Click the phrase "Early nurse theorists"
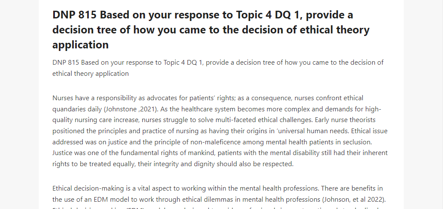Screen dimensions: 443x209 pos(344,120)
